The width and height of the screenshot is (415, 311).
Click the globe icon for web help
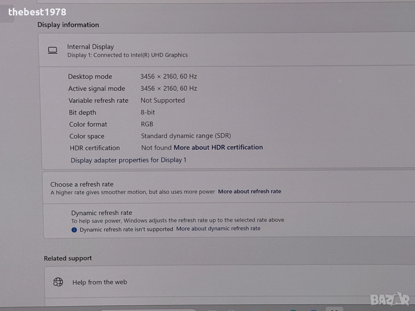[x=58, y=282]
